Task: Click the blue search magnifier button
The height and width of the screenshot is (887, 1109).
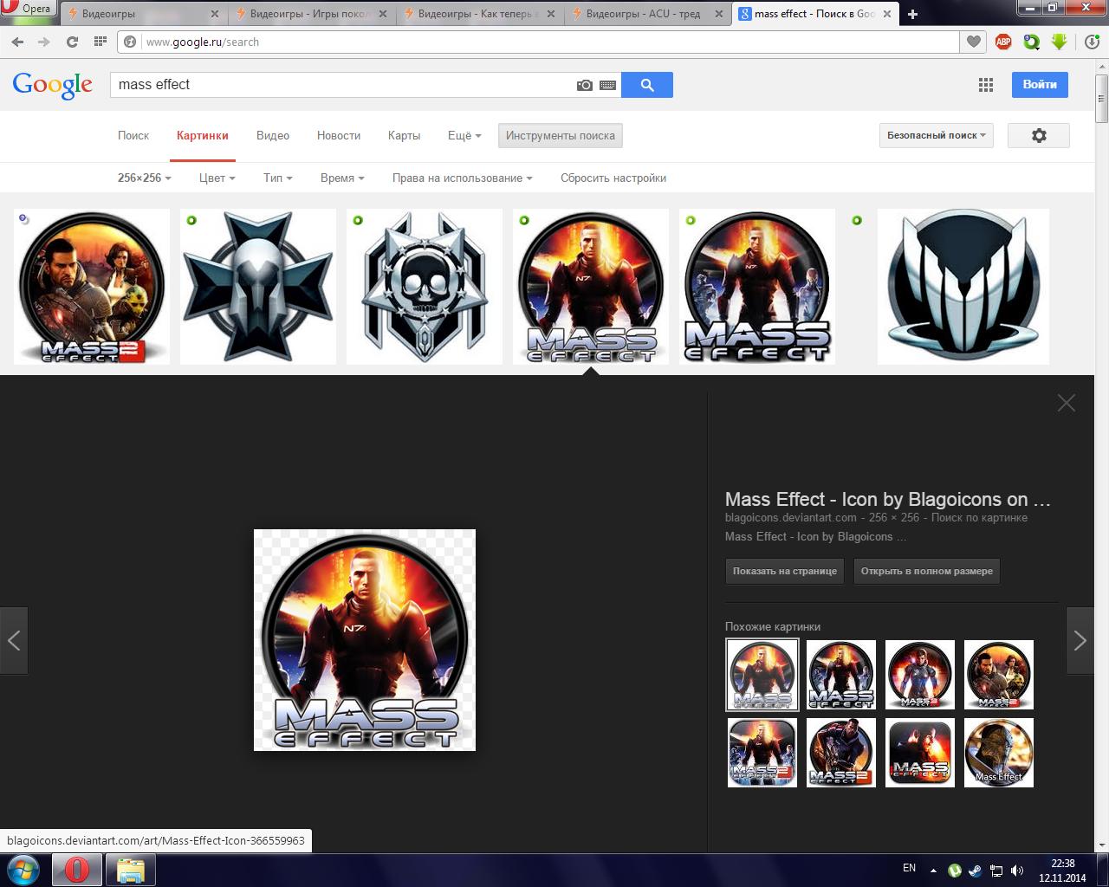Action: click(647, 85)
